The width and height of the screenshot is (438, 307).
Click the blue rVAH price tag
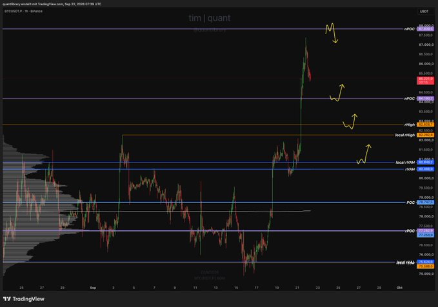click(426, 169)
